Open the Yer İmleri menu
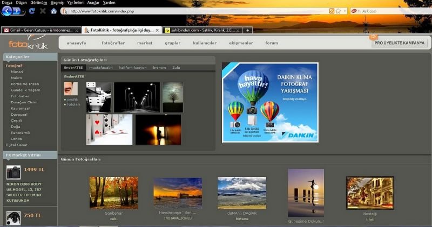This screenshot has width=432, height=227. (75, 3)
